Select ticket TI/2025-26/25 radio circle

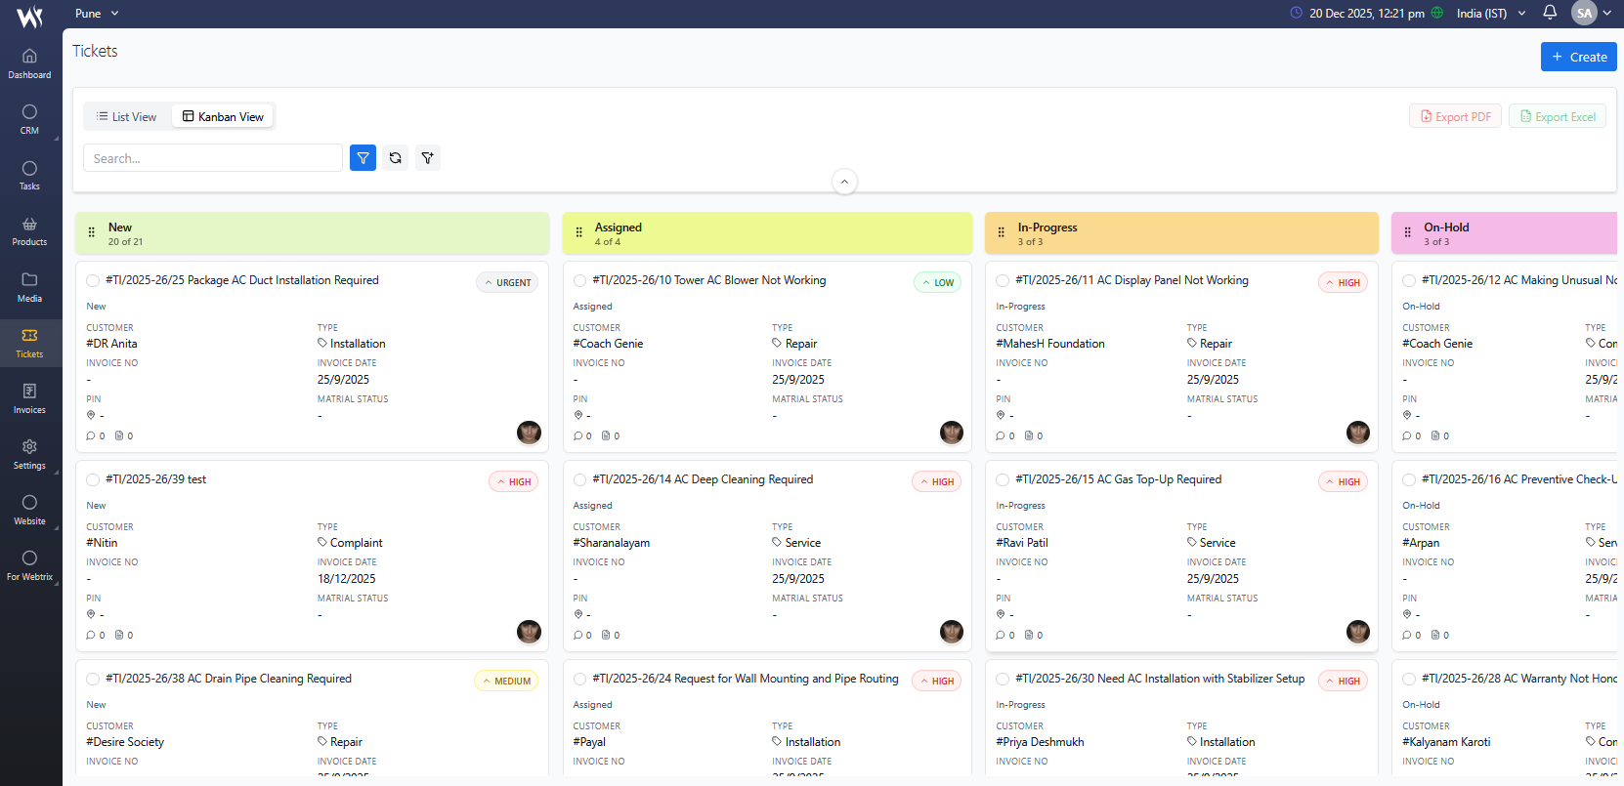point(93,281)
